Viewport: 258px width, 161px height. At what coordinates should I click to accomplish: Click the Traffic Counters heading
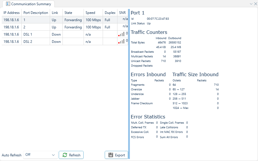[149, 32]
